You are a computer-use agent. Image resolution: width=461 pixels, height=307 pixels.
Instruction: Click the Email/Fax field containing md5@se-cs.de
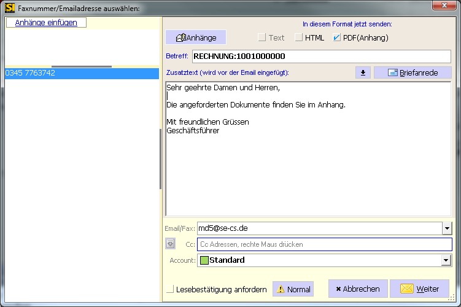coord(320,228)
